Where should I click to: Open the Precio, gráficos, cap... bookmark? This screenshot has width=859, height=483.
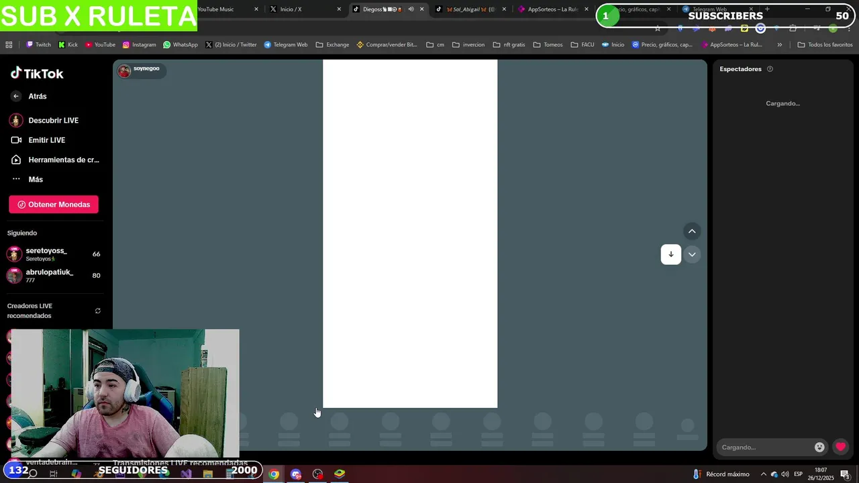(x=662, y=45)
